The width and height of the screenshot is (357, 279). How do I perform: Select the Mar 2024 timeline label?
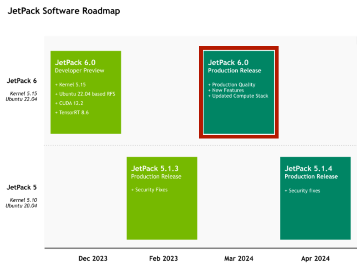coord(239,258)
